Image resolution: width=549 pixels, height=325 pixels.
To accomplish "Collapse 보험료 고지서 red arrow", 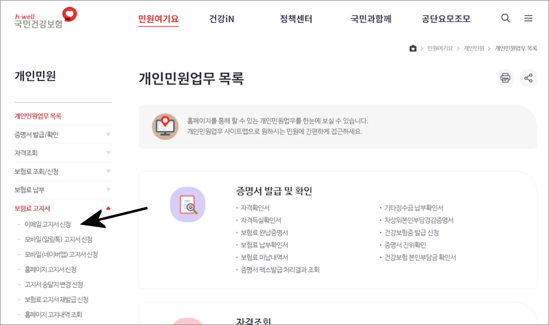I will (108, 208).
